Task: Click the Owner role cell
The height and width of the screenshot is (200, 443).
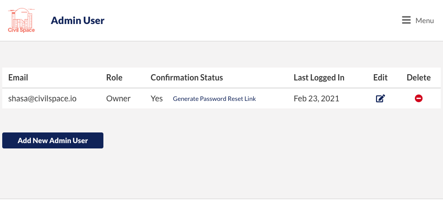Action: click(x=119, y=99)
